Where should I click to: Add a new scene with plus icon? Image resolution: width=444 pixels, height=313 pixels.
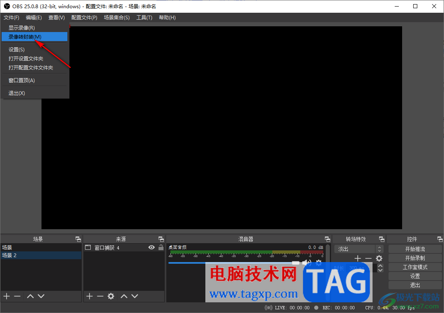point(7,296)
